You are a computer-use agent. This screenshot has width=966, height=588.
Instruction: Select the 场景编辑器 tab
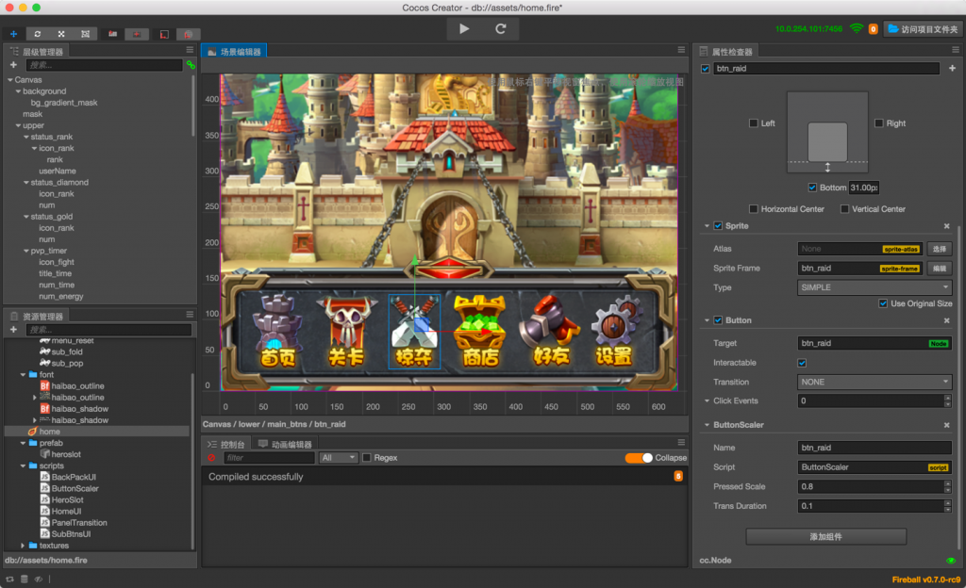[x=235, y=52]
